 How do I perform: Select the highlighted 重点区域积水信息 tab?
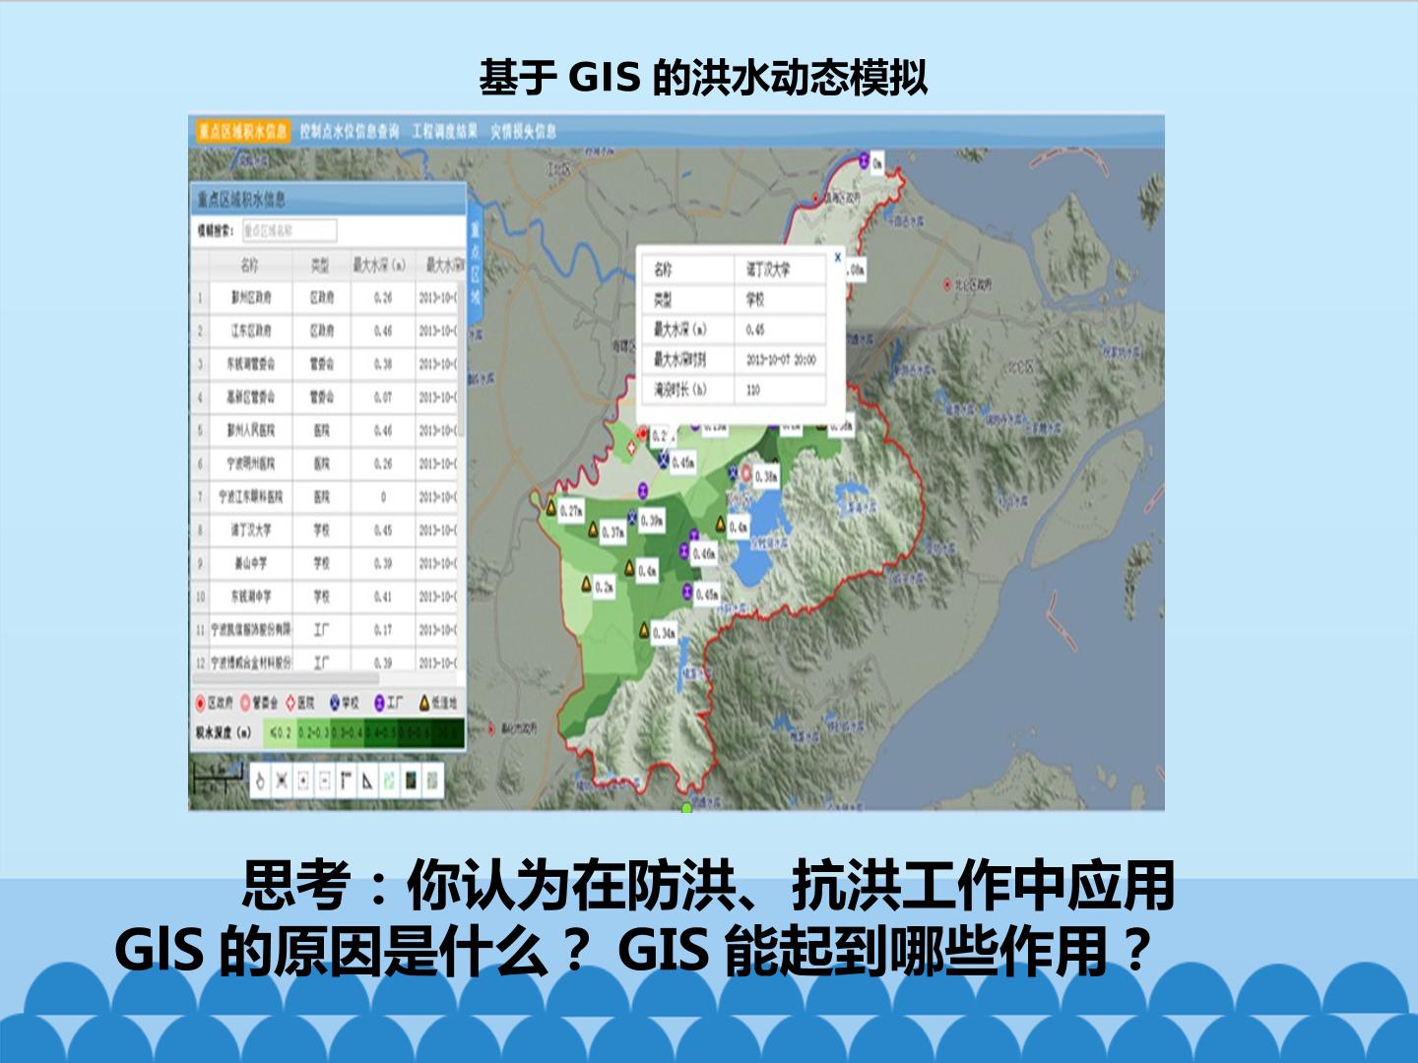coord(242,131)
